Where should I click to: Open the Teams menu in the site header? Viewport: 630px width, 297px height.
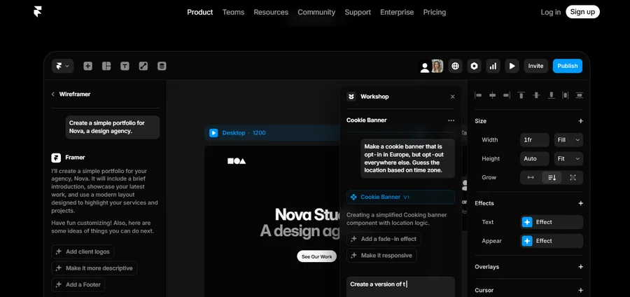[x=233, y=12]
